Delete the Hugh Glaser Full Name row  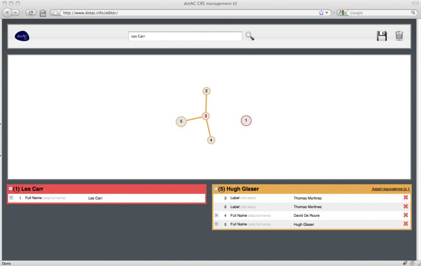(405, 224)
